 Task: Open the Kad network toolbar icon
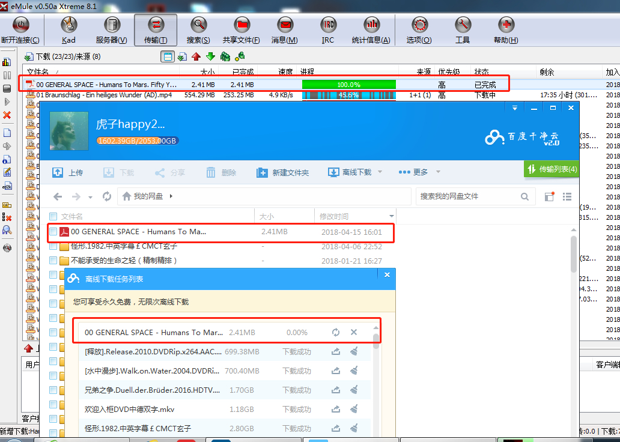pyautogui.click(x=68, y=25)
